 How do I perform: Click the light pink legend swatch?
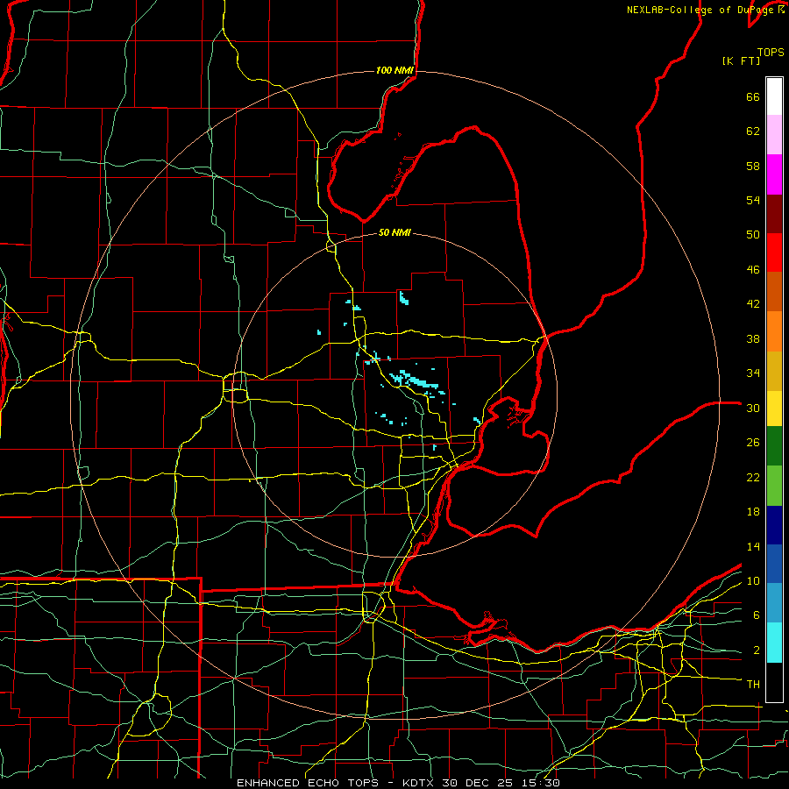(774, 135)
